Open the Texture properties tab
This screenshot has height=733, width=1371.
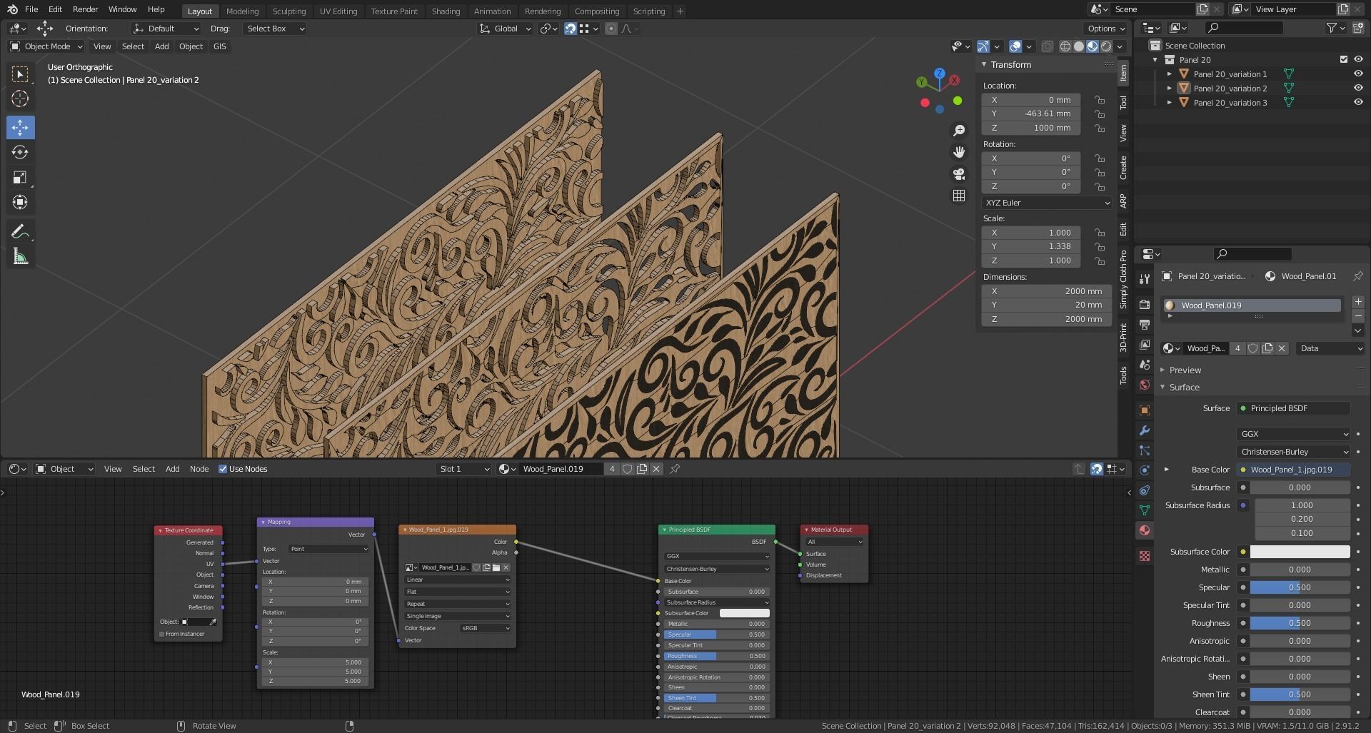(1145, 556)
